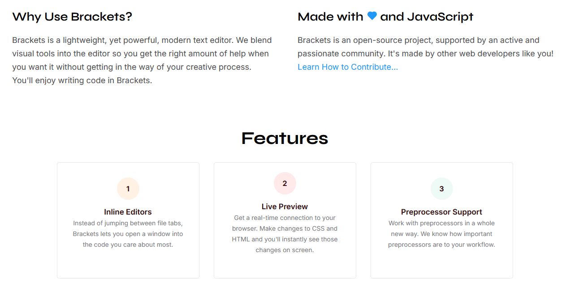Select the Preprocessor Support heading
The image size is (570, 287).
pyautogui.click(x=442, y=212)
